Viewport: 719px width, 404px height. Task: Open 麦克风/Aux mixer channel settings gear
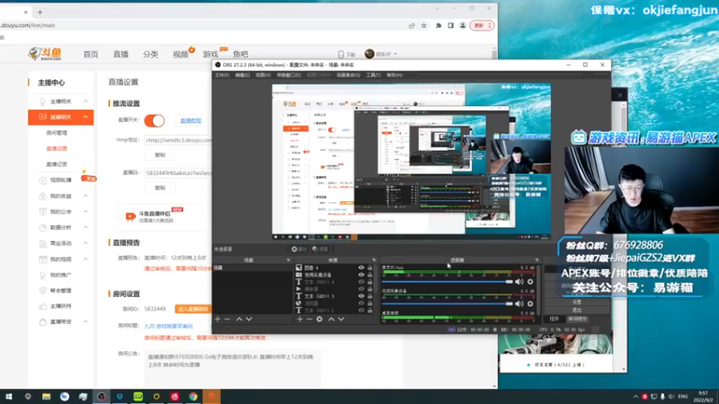click(530, 282)
